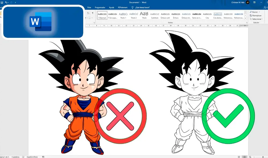Open the Borders dropdown arrow
Image resolution: width=268 pixels, height=158 pixels.
tap(92, 18)
